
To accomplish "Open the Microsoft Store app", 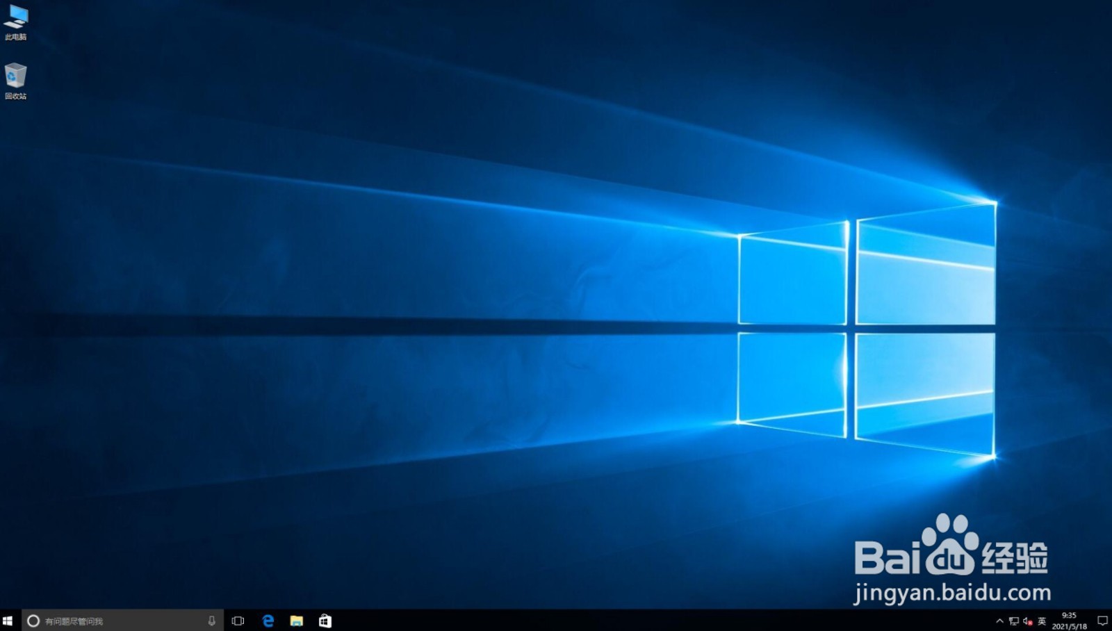I will pyautogui.click(x=325, y=621).
